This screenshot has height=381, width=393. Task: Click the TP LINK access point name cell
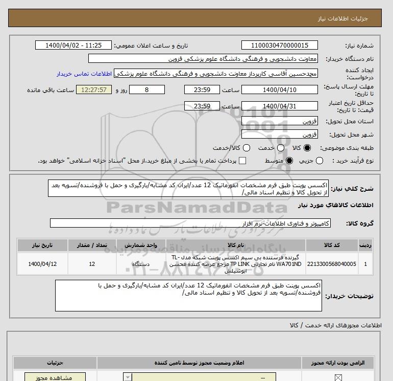coord(236,264)
